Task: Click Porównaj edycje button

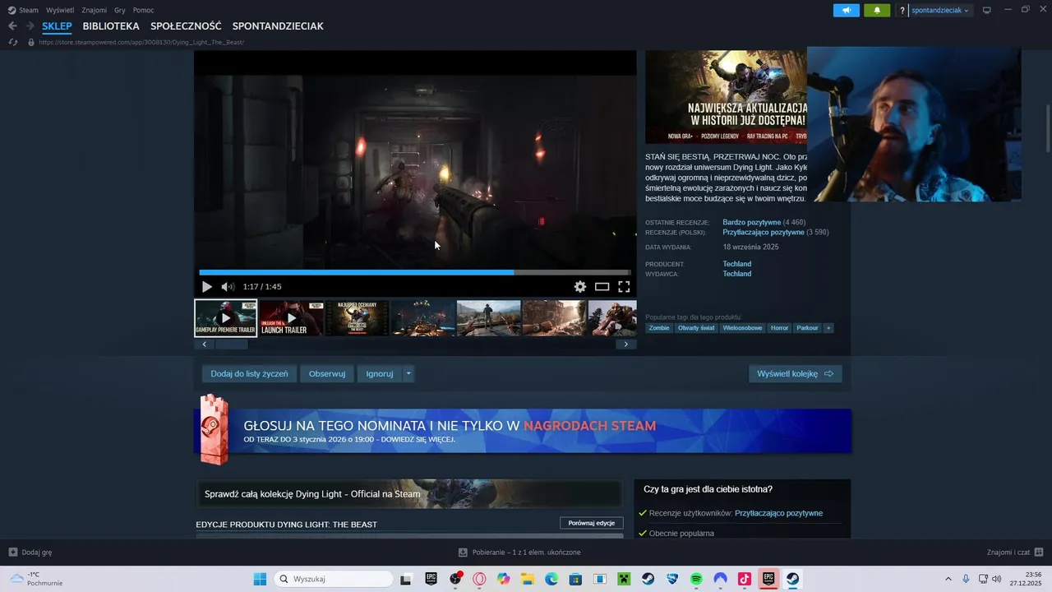Action: 592,523
